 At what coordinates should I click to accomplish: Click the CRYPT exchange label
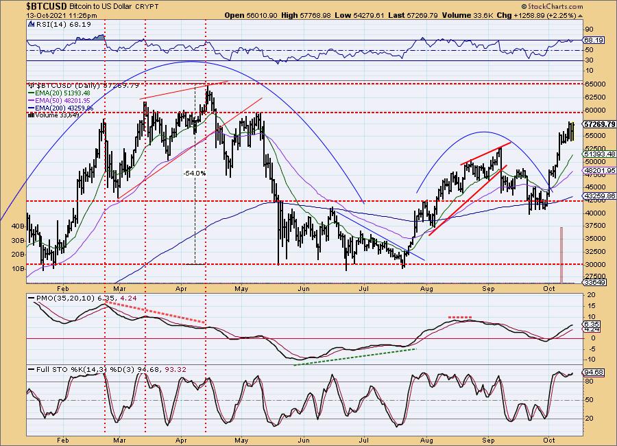point(147,7)
